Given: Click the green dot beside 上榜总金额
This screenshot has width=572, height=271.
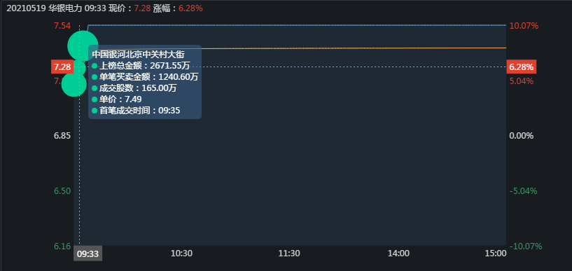Looking at the screenshot, I should [x=95, y=66].
